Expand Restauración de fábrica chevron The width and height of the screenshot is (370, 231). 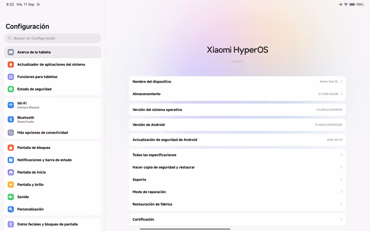(341, 204)
